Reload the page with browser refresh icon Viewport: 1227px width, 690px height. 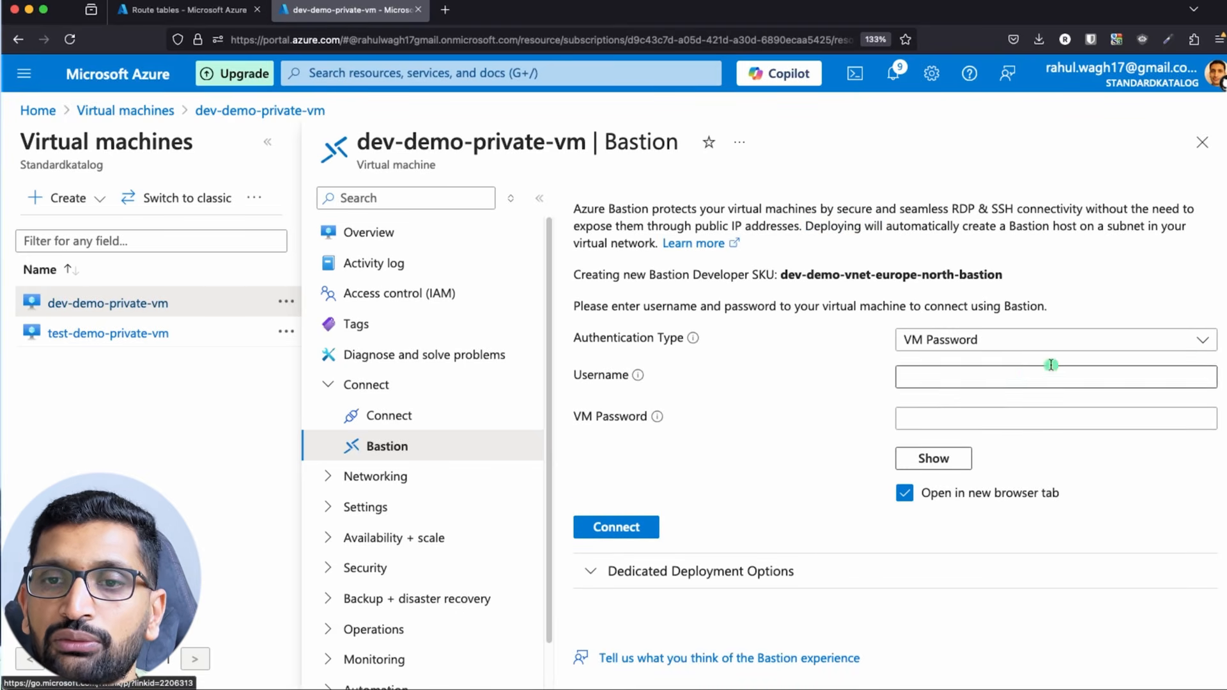pos(70,40)
